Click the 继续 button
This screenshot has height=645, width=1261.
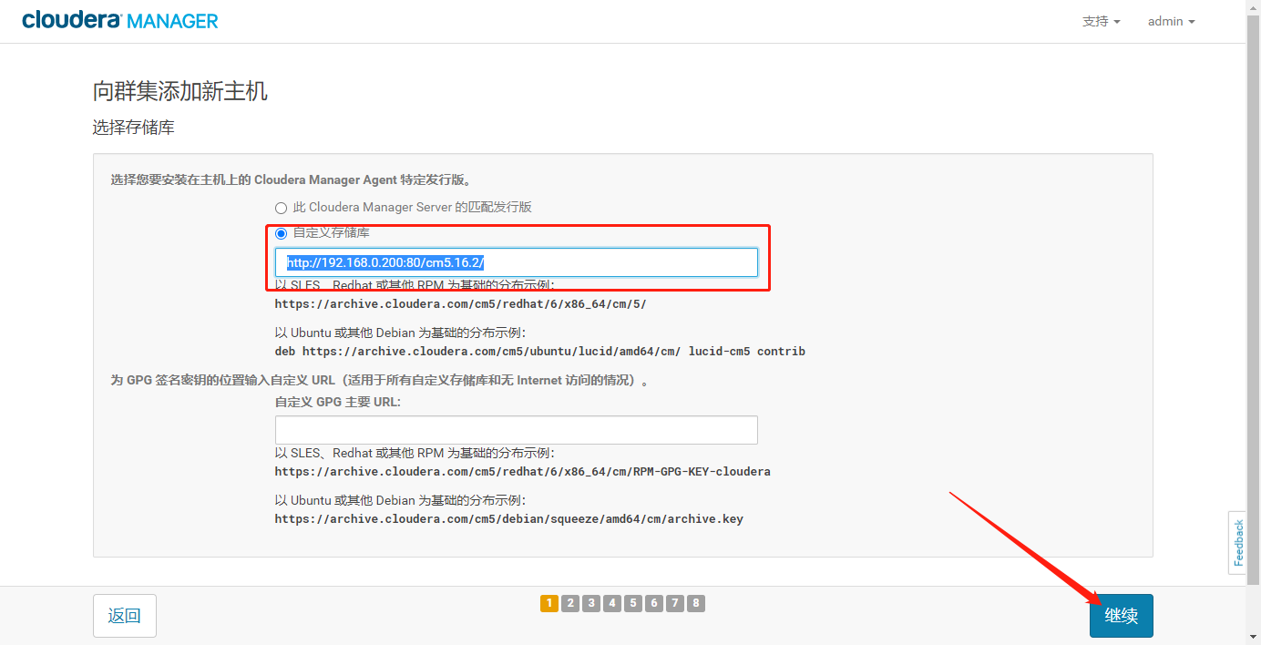pos(1122,616)
